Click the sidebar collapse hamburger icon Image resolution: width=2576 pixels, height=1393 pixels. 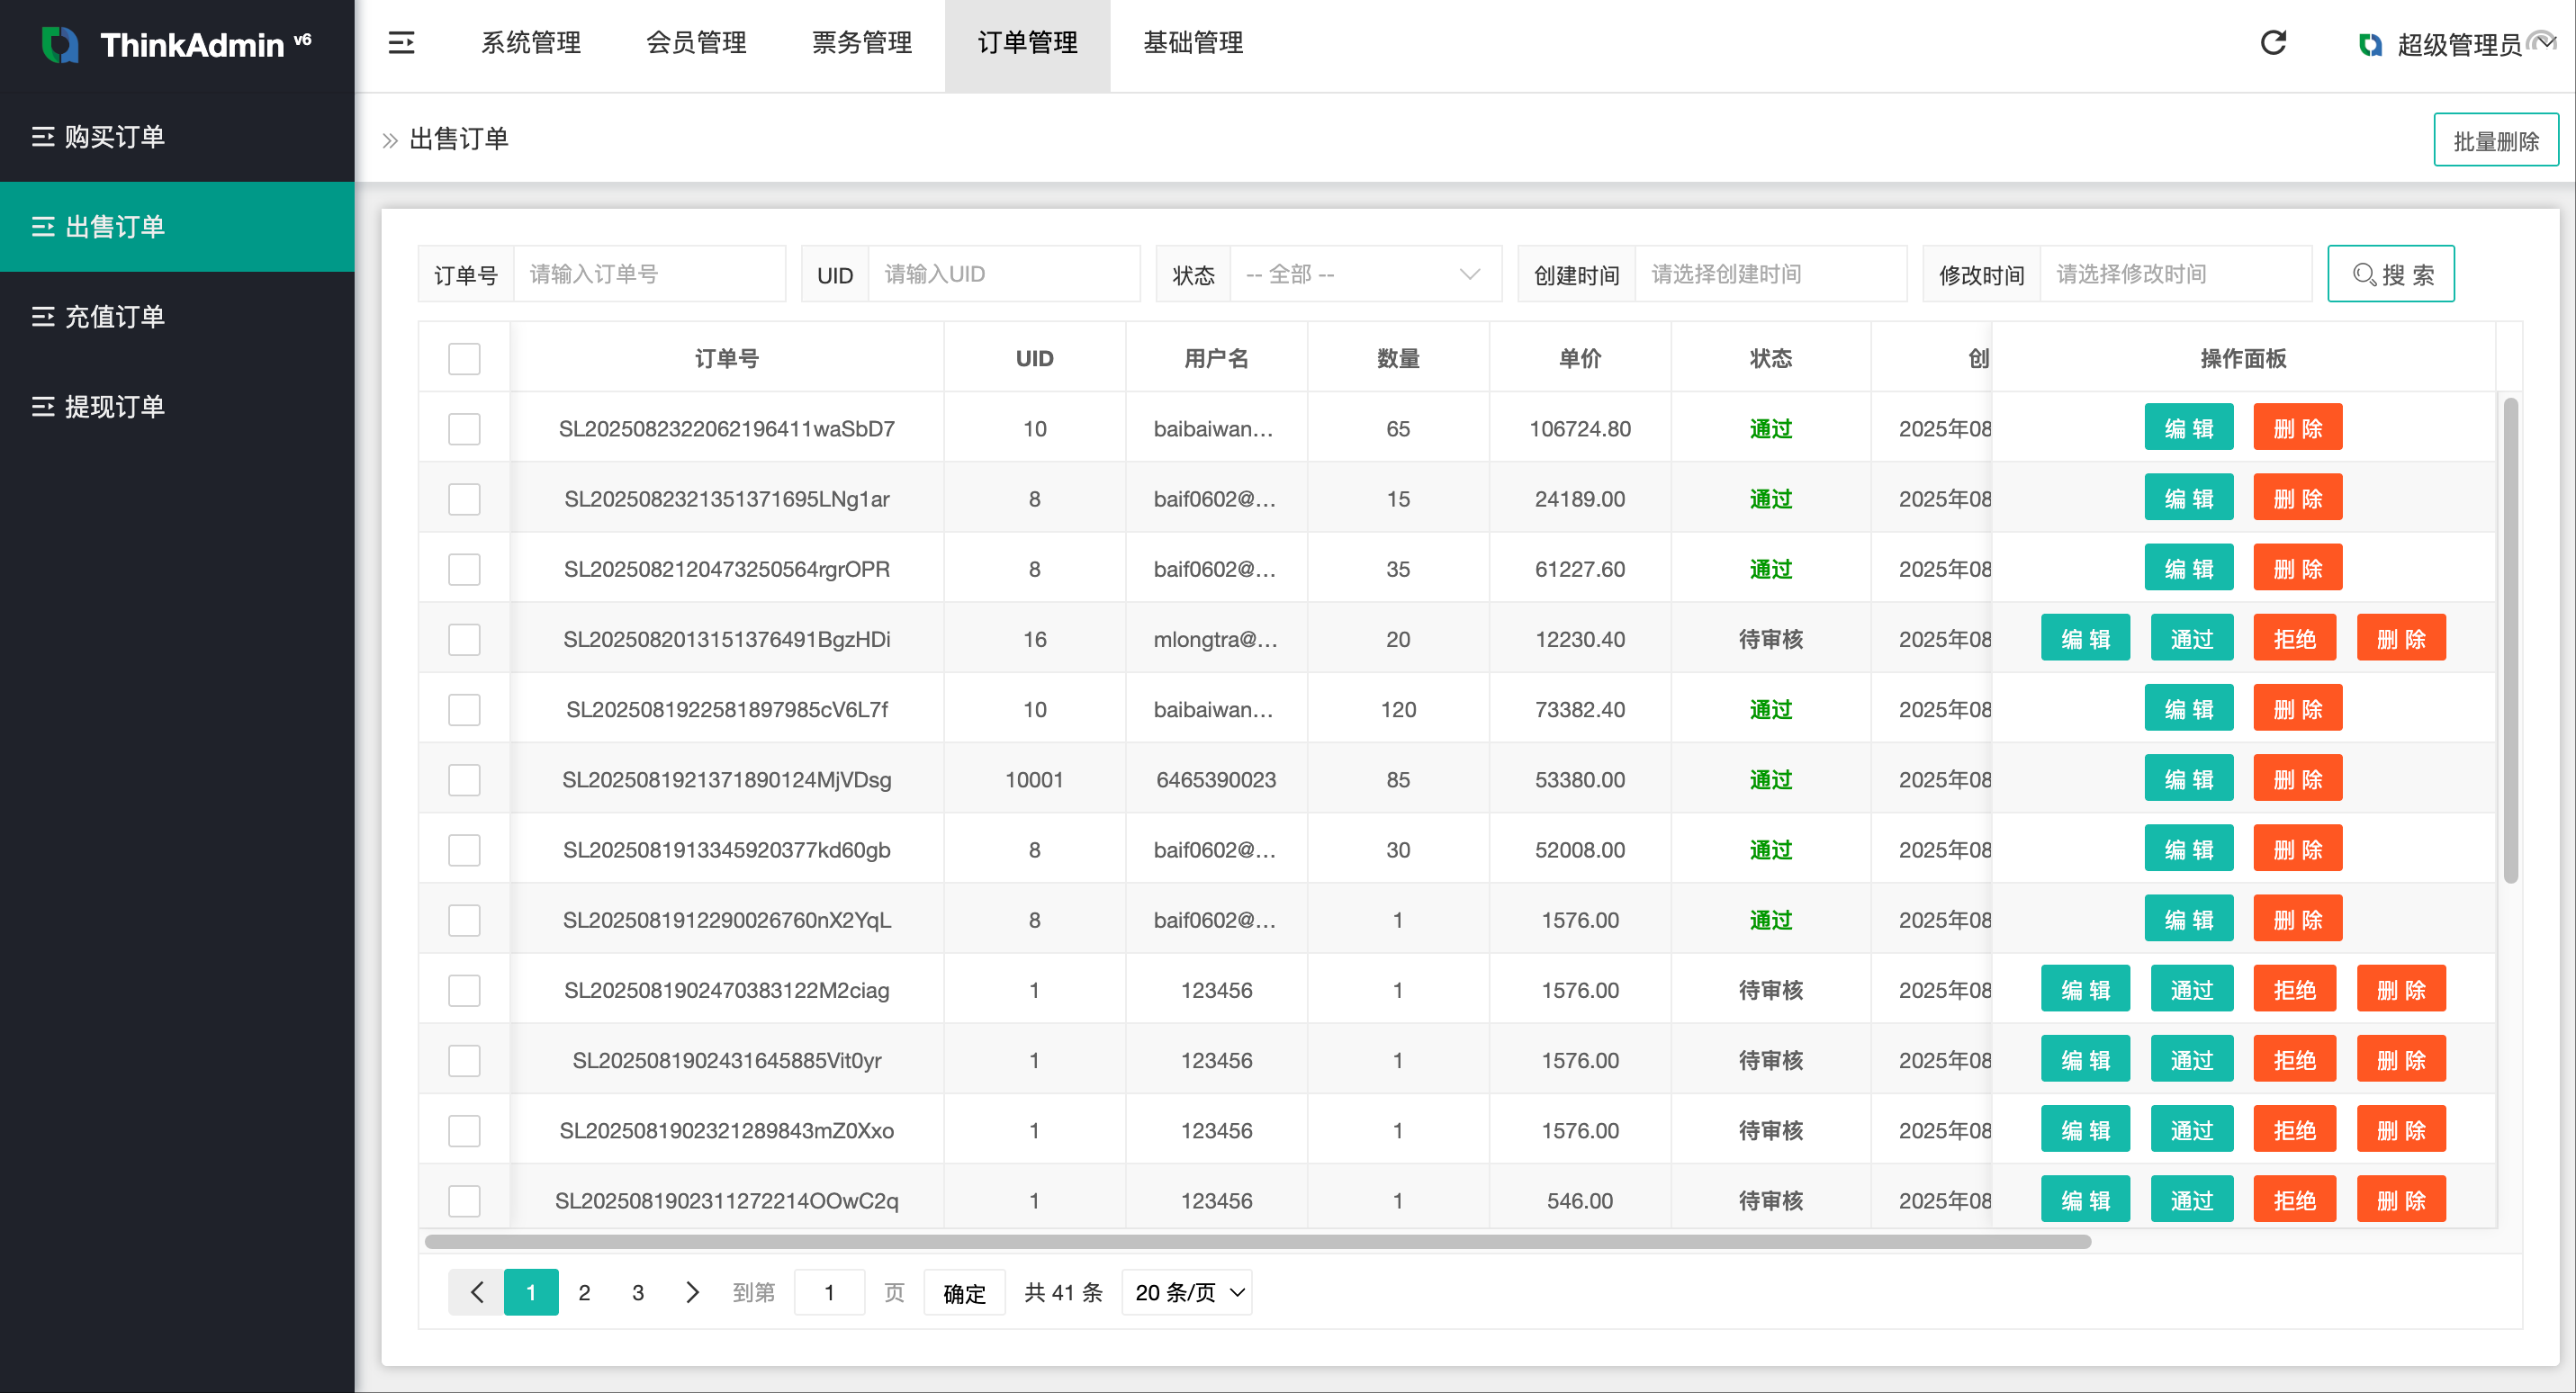[x=401, y=43]
